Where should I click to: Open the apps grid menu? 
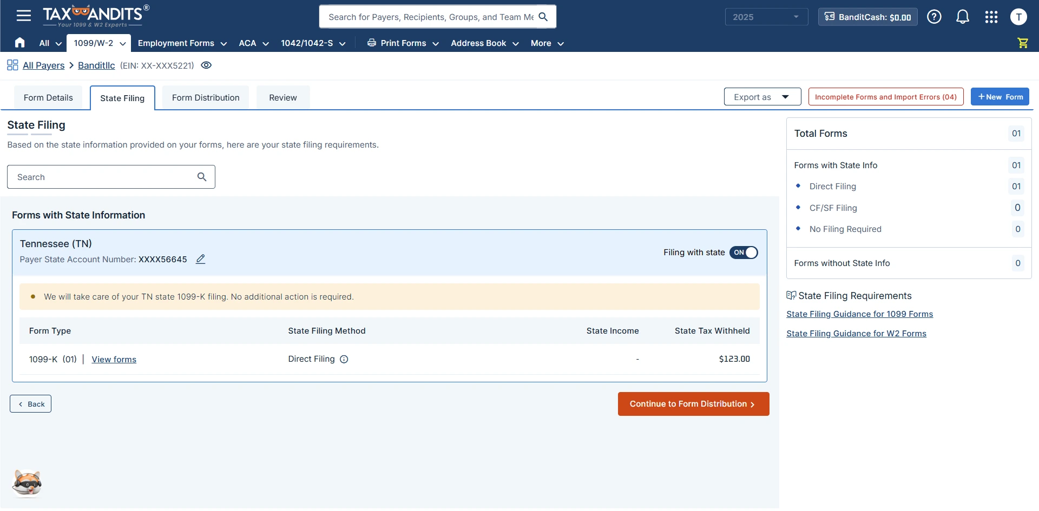[991, 16]
